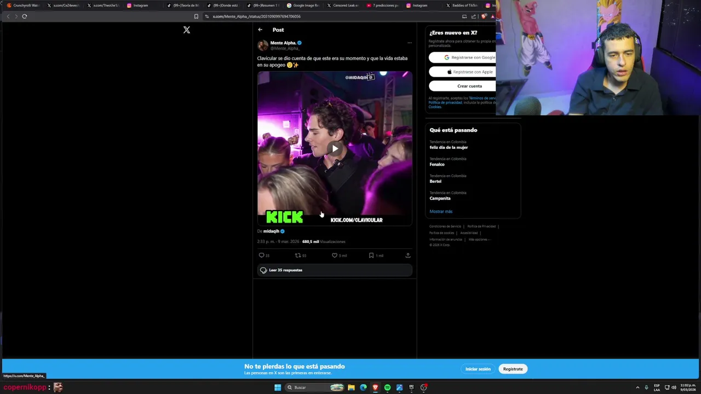701x394 pixels.
Task: Click the ESP LAA language indicator
Action: [657, 387]
